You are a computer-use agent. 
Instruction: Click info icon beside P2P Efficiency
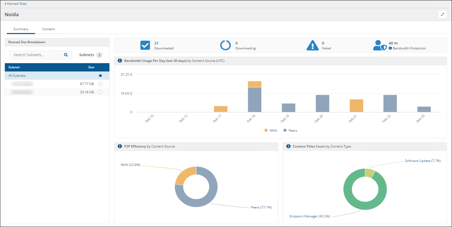tap(120, 146)
